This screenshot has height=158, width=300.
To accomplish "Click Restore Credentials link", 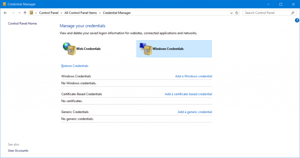I will pos(75,66).
